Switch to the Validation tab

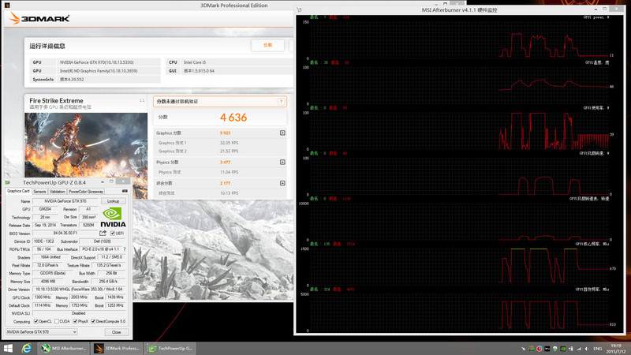click(x=57, y=192)
